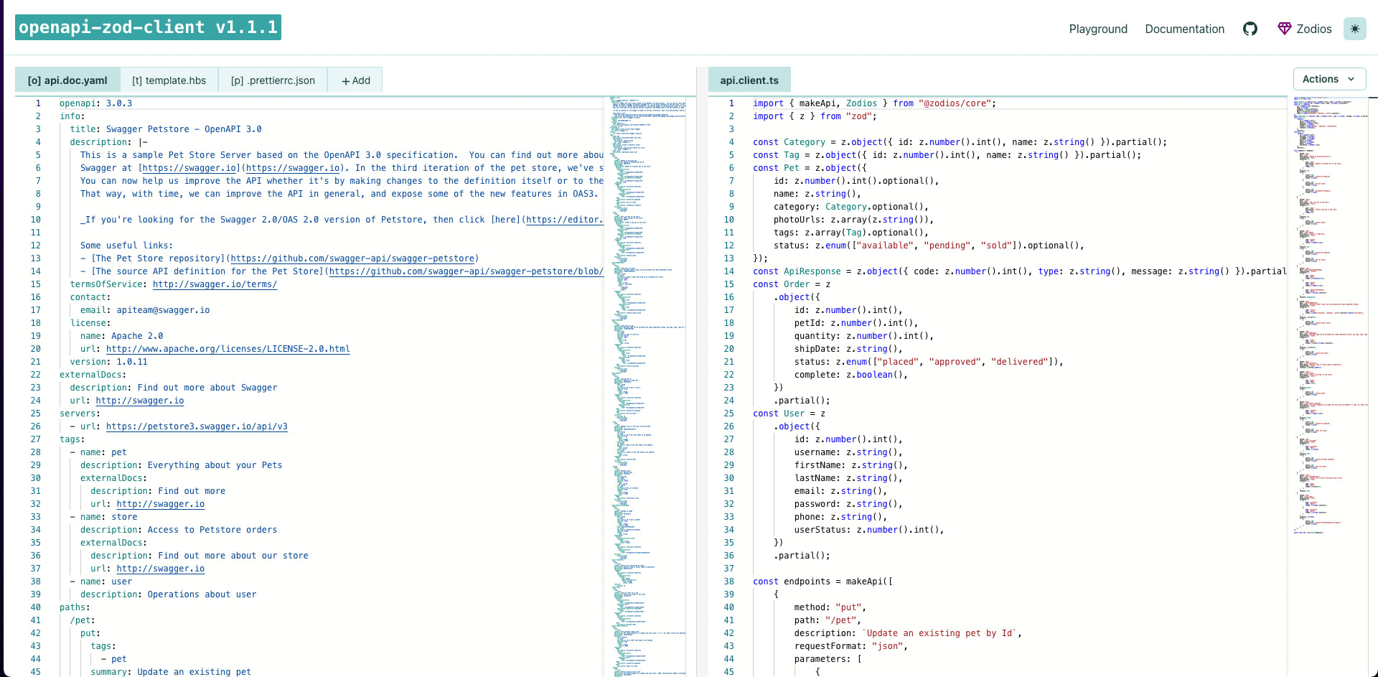The width and height of the screenshot is (1378, 677).
Task: Click the [t] prefix icon on template.hbs tab
Action: coord(136,80)
